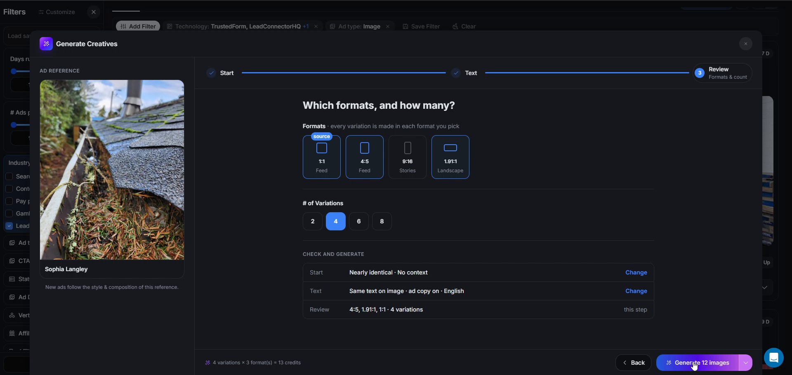
Task: Adjust the # Ads slider handle
Action: [14, 125]
